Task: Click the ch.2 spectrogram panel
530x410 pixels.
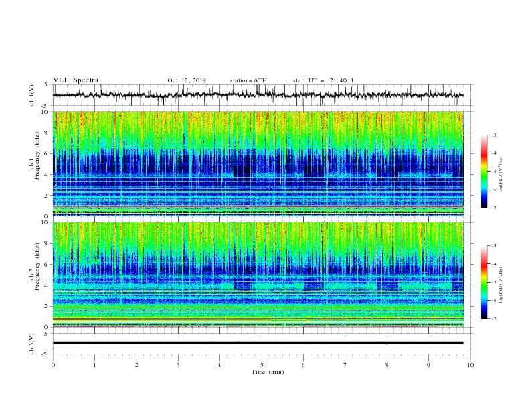Action: click(x=258, y=275)
